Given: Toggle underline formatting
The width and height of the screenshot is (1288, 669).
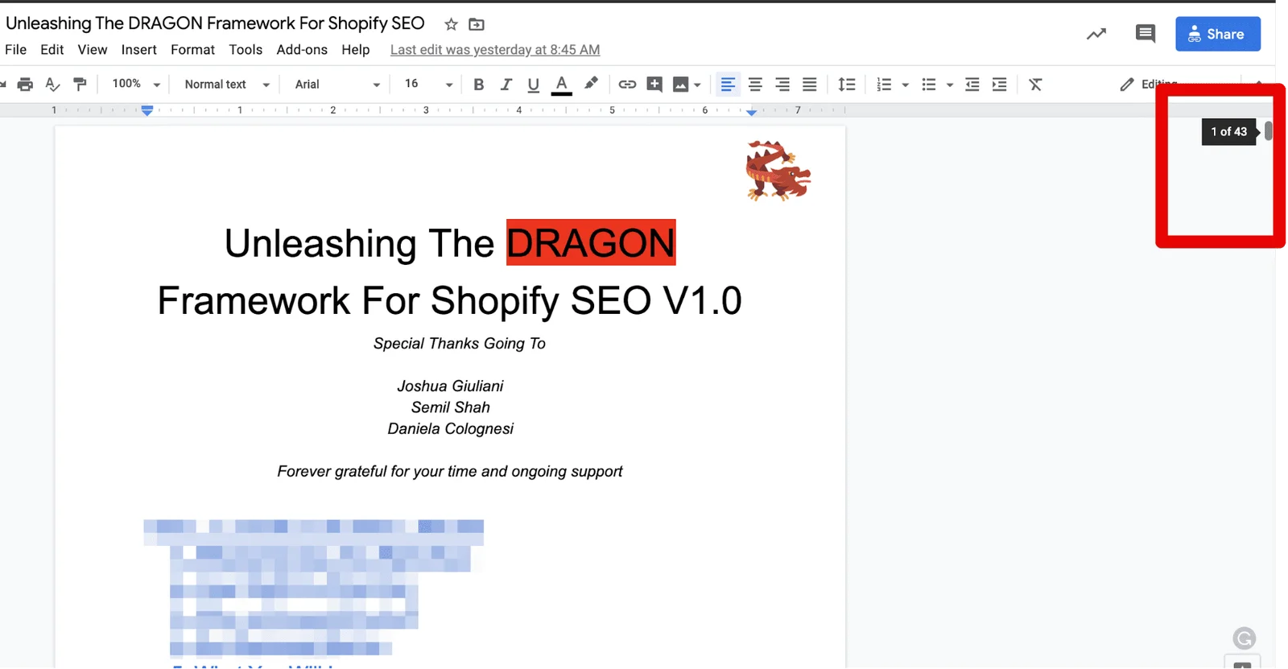Looking at the screenshot, I should (533, 84).
